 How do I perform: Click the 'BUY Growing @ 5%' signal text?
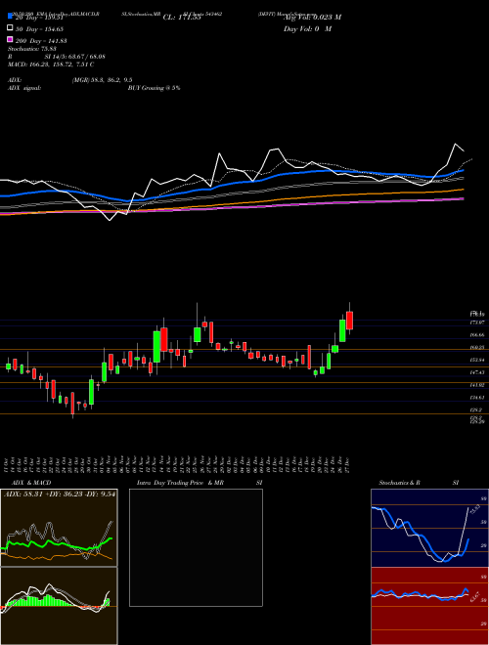[154, 88]
